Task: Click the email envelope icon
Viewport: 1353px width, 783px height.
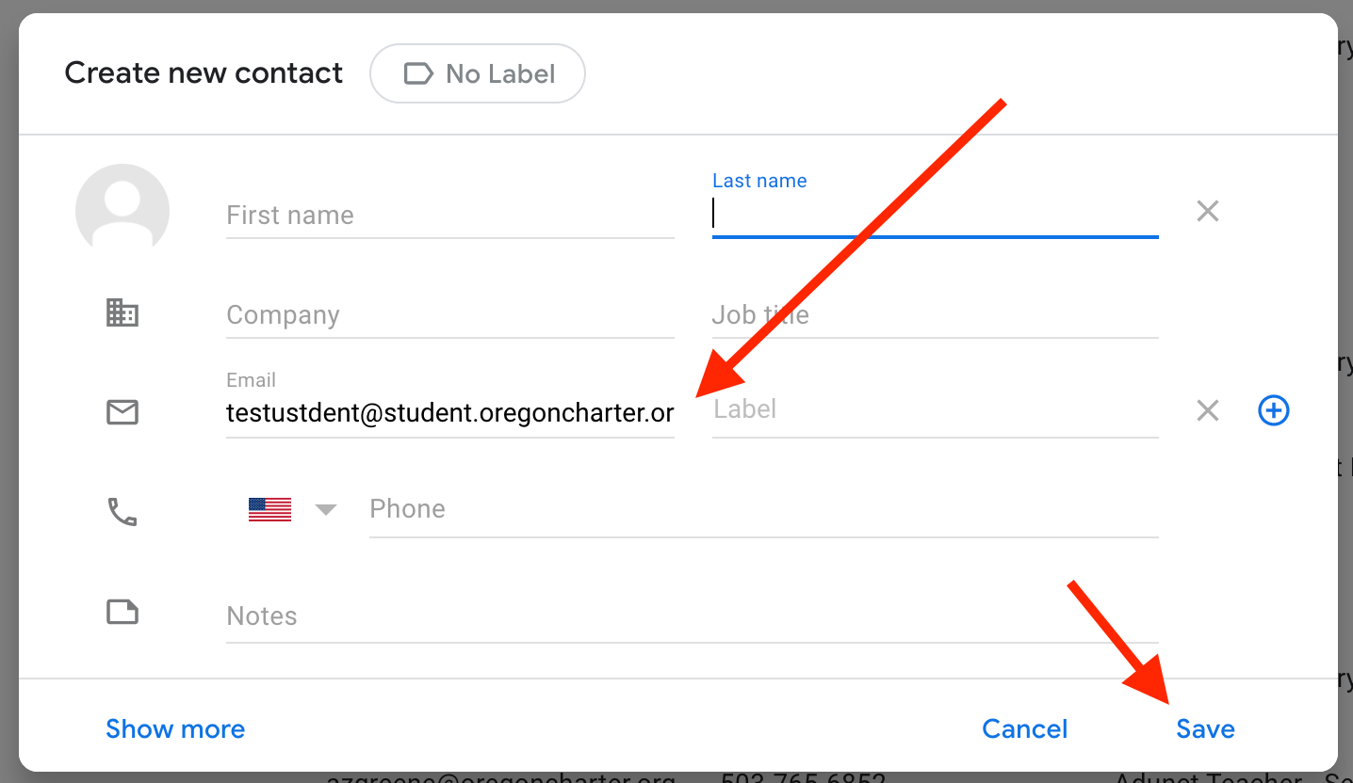Action: pyautogui.click(x=122, y=412)
